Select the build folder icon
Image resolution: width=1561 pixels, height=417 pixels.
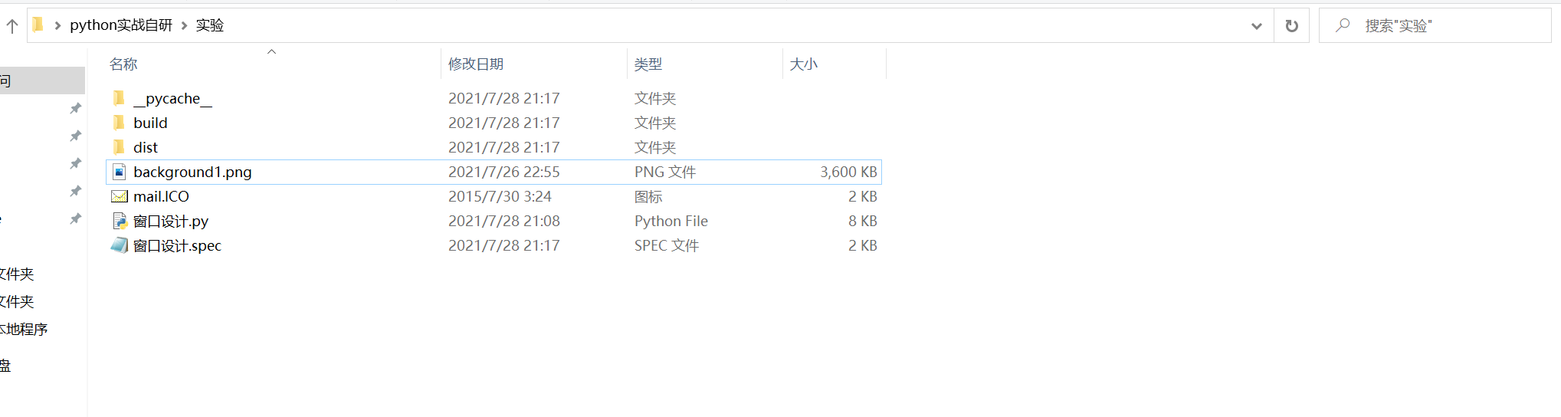[x=119, y=123]
